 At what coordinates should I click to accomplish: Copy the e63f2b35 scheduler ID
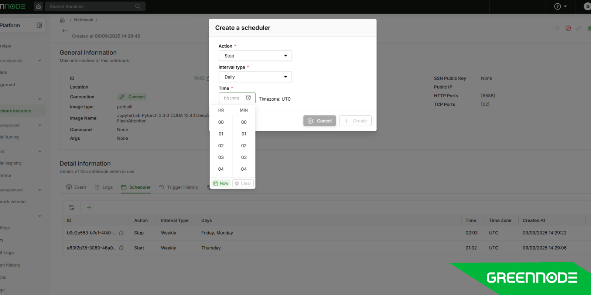pyautogui.click(x=122, y=248)
